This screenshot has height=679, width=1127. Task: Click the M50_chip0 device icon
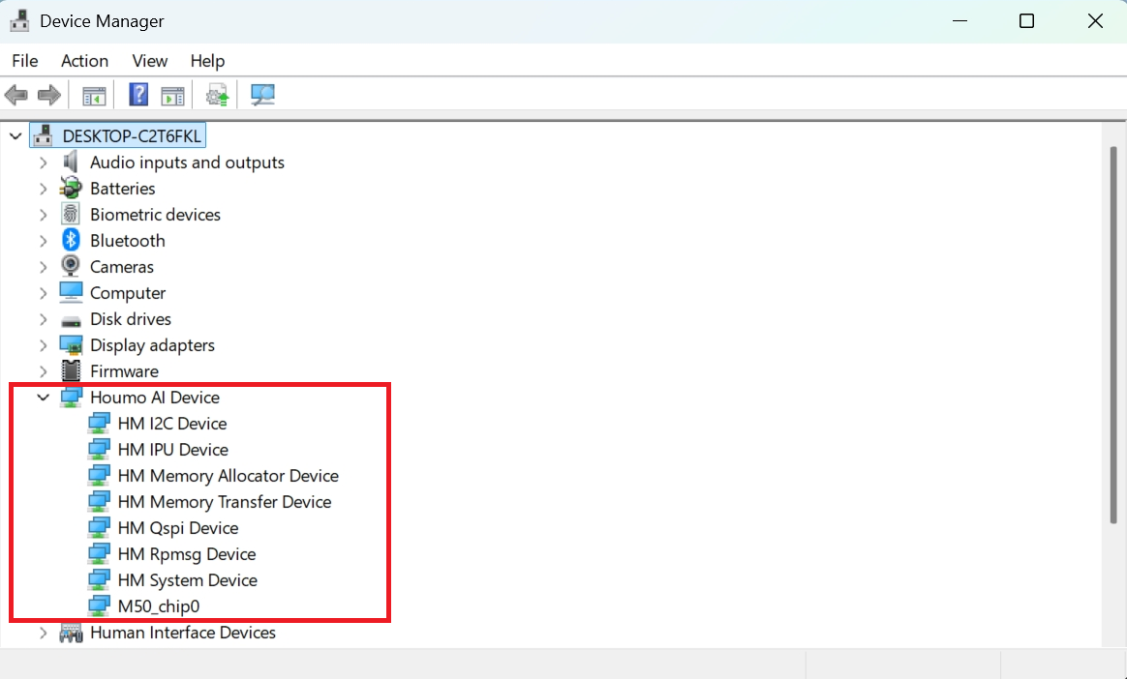pyautogui.click(x=99, y=606)
